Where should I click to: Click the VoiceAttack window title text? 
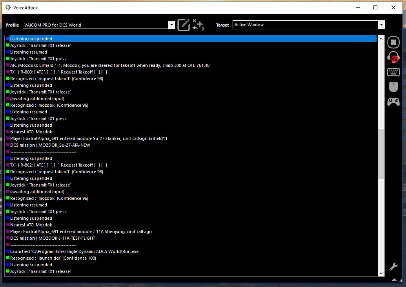(25, 8)
